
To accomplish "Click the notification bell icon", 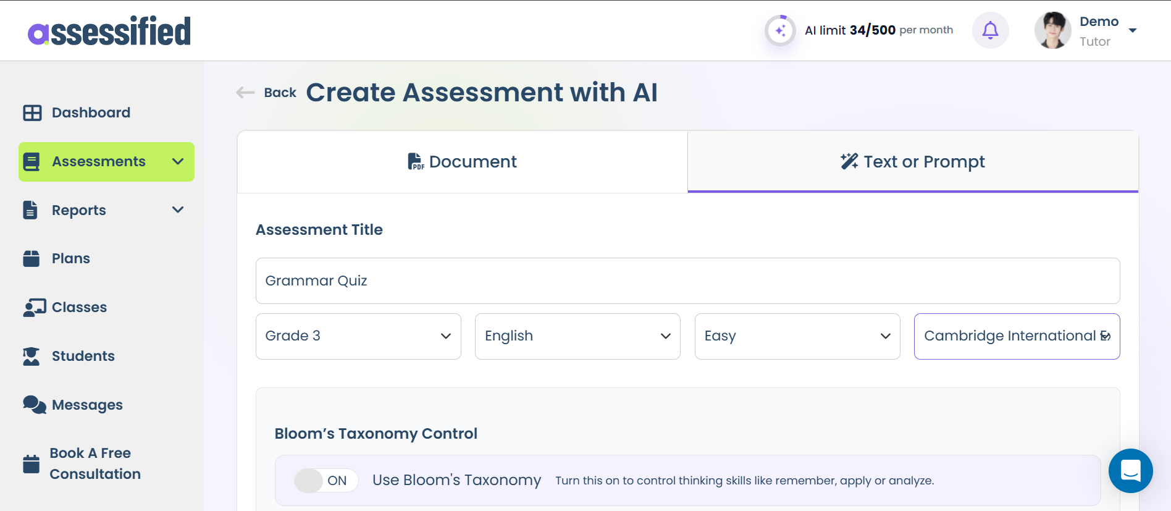I will (990, 30).
